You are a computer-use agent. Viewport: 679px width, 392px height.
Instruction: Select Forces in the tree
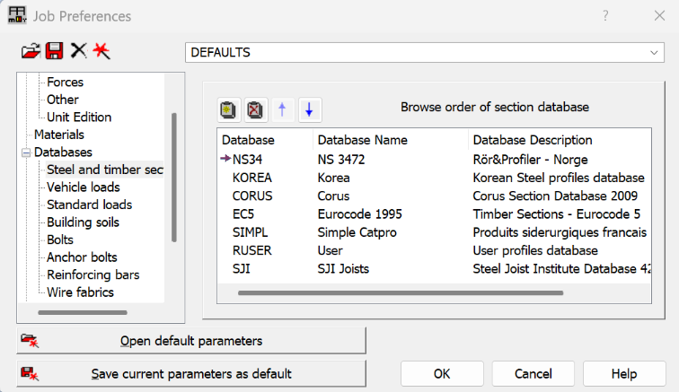click(x=65, y=83)
